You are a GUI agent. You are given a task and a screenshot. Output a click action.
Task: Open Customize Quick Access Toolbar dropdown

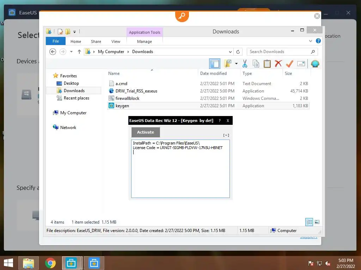[x=75, y=32]
